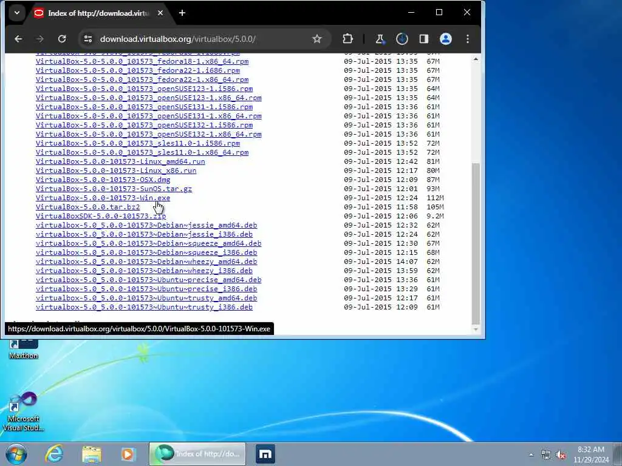Show hidden system tray icons

coord(531,454)
